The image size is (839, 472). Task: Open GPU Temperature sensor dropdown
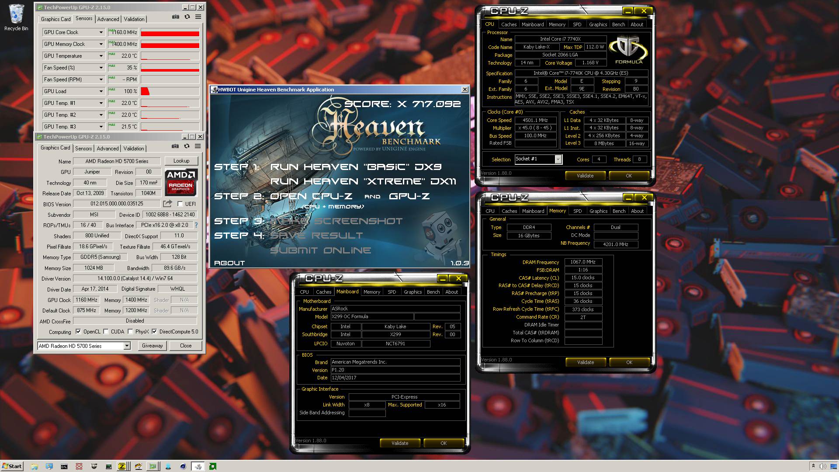pyautogui.click(x=101, y=56)
